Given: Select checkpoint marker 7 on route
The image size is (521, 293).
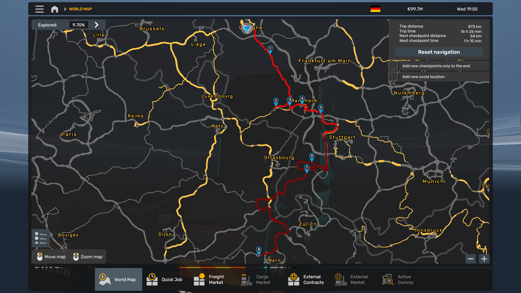Looking at the screenshot, I should (x=307, y=168).
